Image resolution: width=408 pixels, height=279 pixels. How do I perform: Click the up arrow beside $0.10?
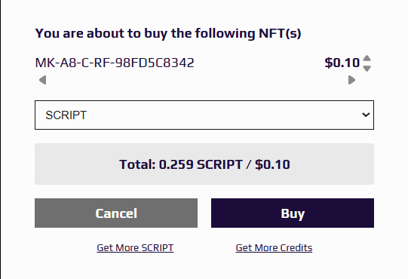pos(367,58)
